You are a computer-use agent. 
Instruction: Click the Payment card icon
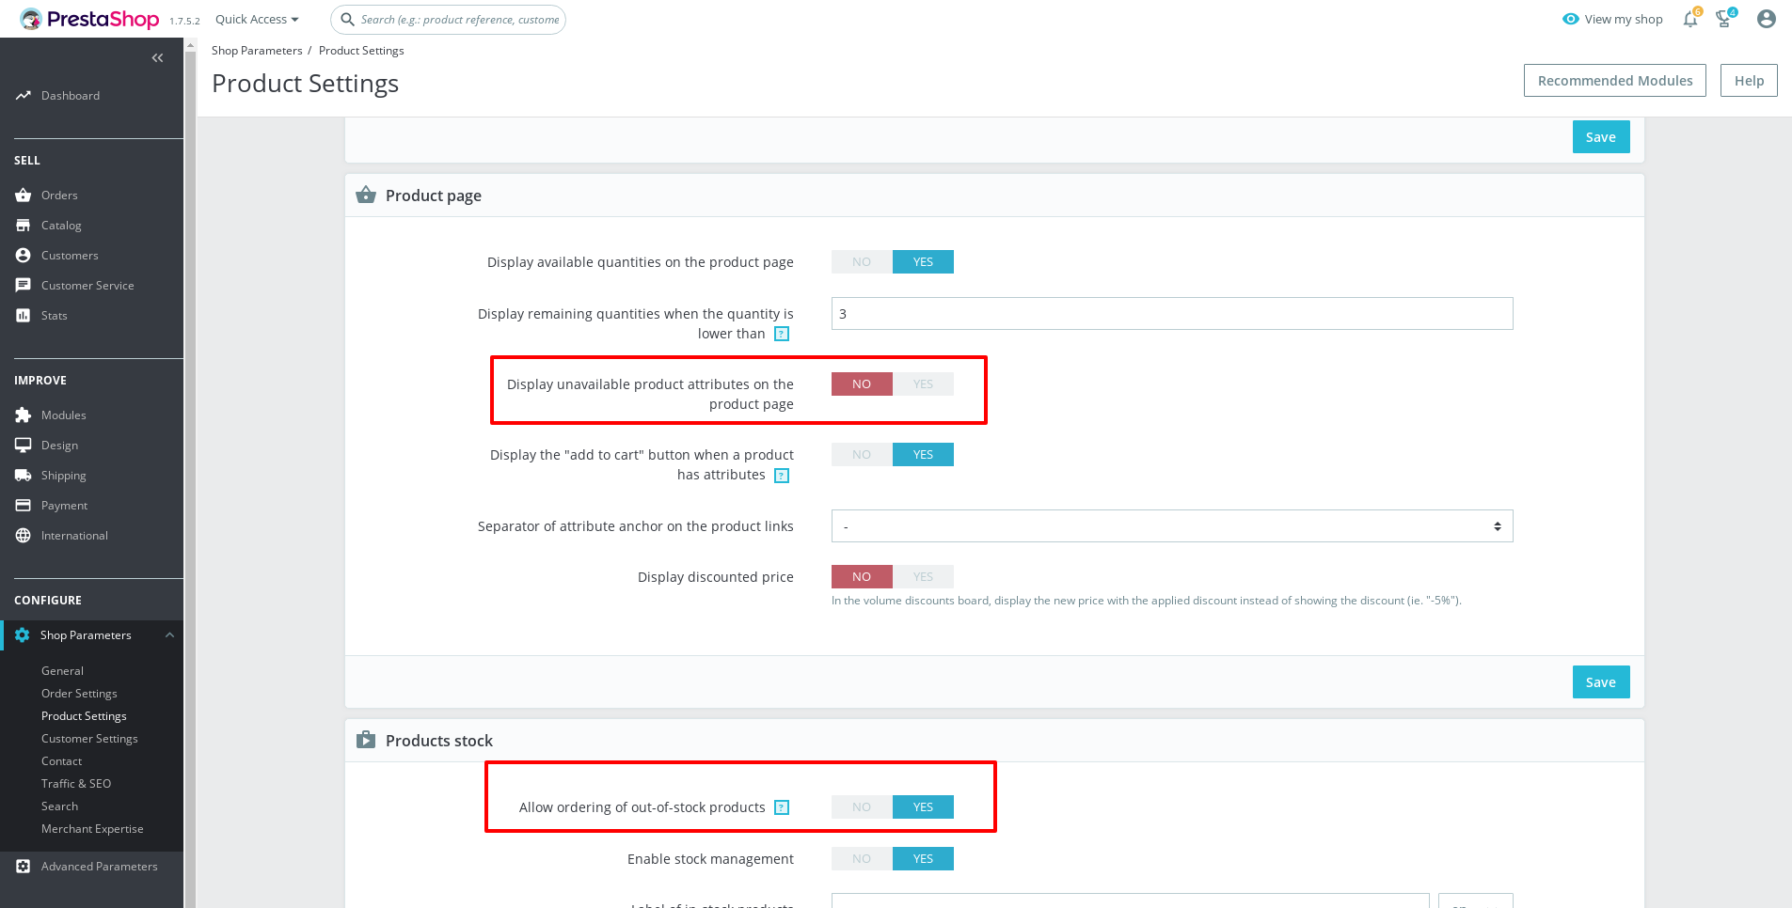[24, 506]
